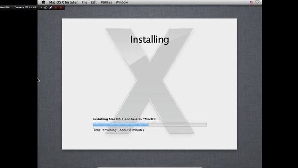The height and width of the screenshot is (168, 298).
Task: Open the Window menu
Action: (122, 2)
